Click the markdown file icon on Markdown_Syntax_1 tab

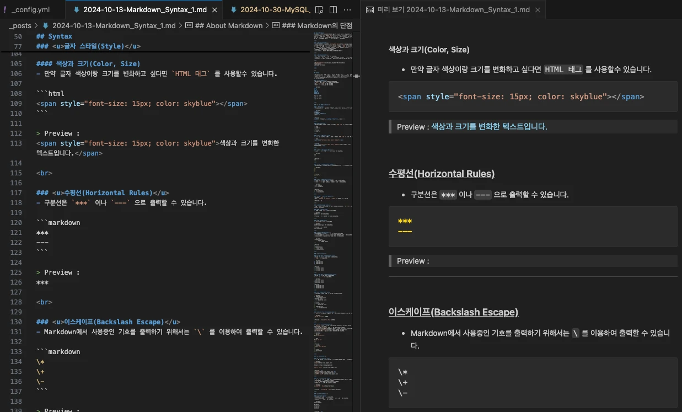pos(76,10)
